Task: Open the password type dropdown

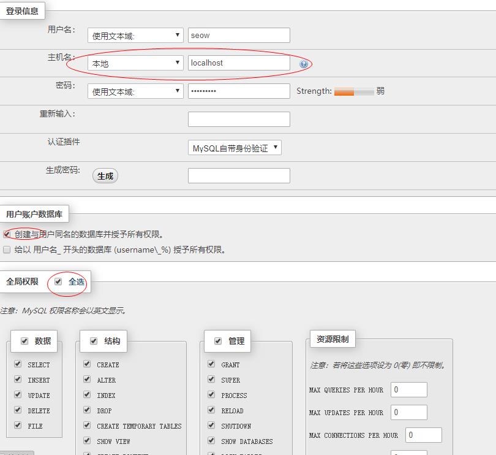Action: point(135,91)
